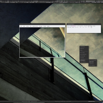Open View menu in image viewer

[x=28, y=26]
